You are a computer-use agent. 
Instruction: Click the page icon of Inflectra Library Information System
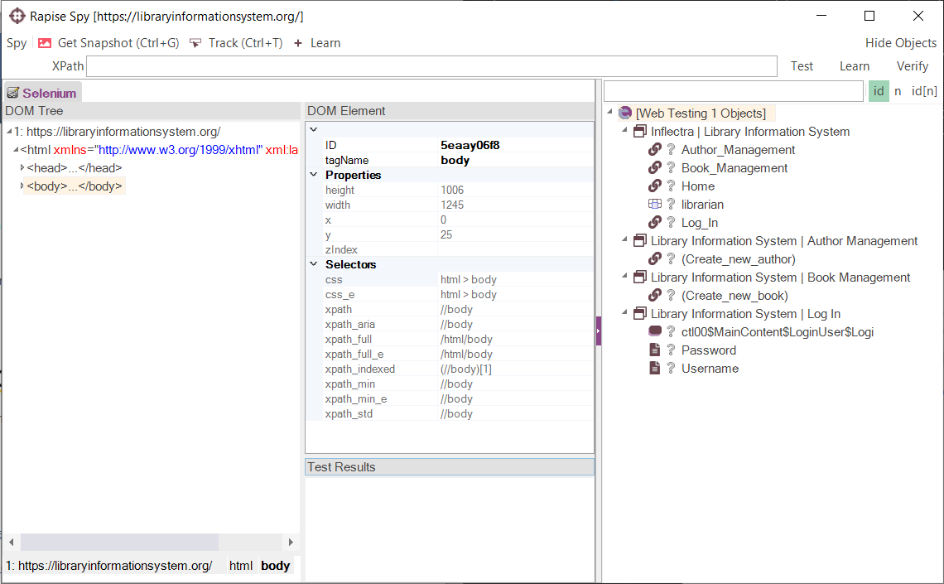point(640,131)
